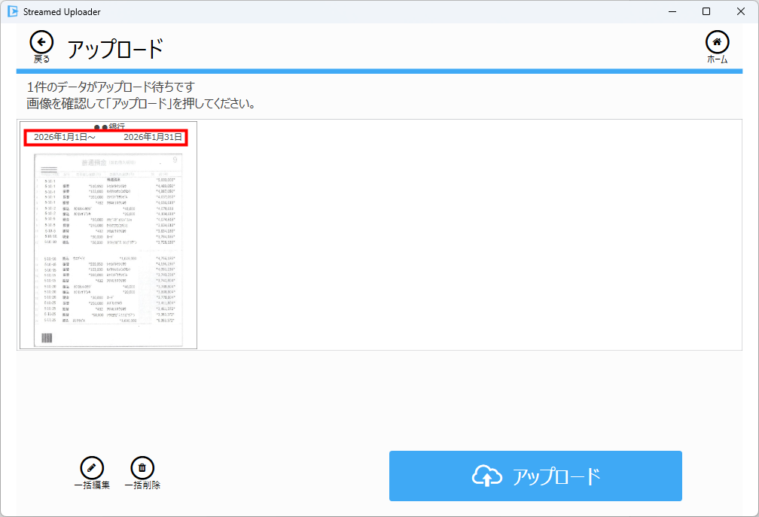
Task: Click the cloud upload icon
Action: (487, 476)
